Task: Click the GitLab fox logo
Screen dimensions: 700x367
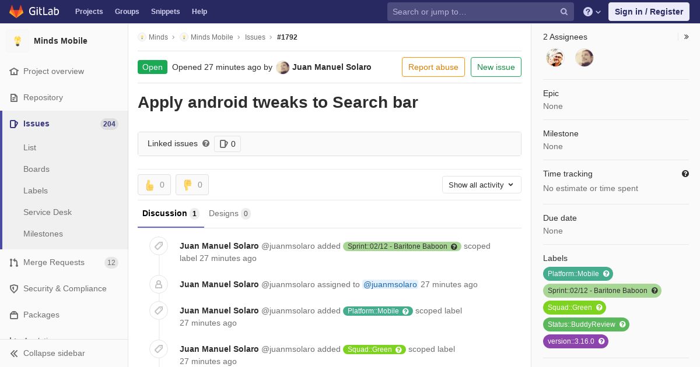Action: (x=17, y=12)
